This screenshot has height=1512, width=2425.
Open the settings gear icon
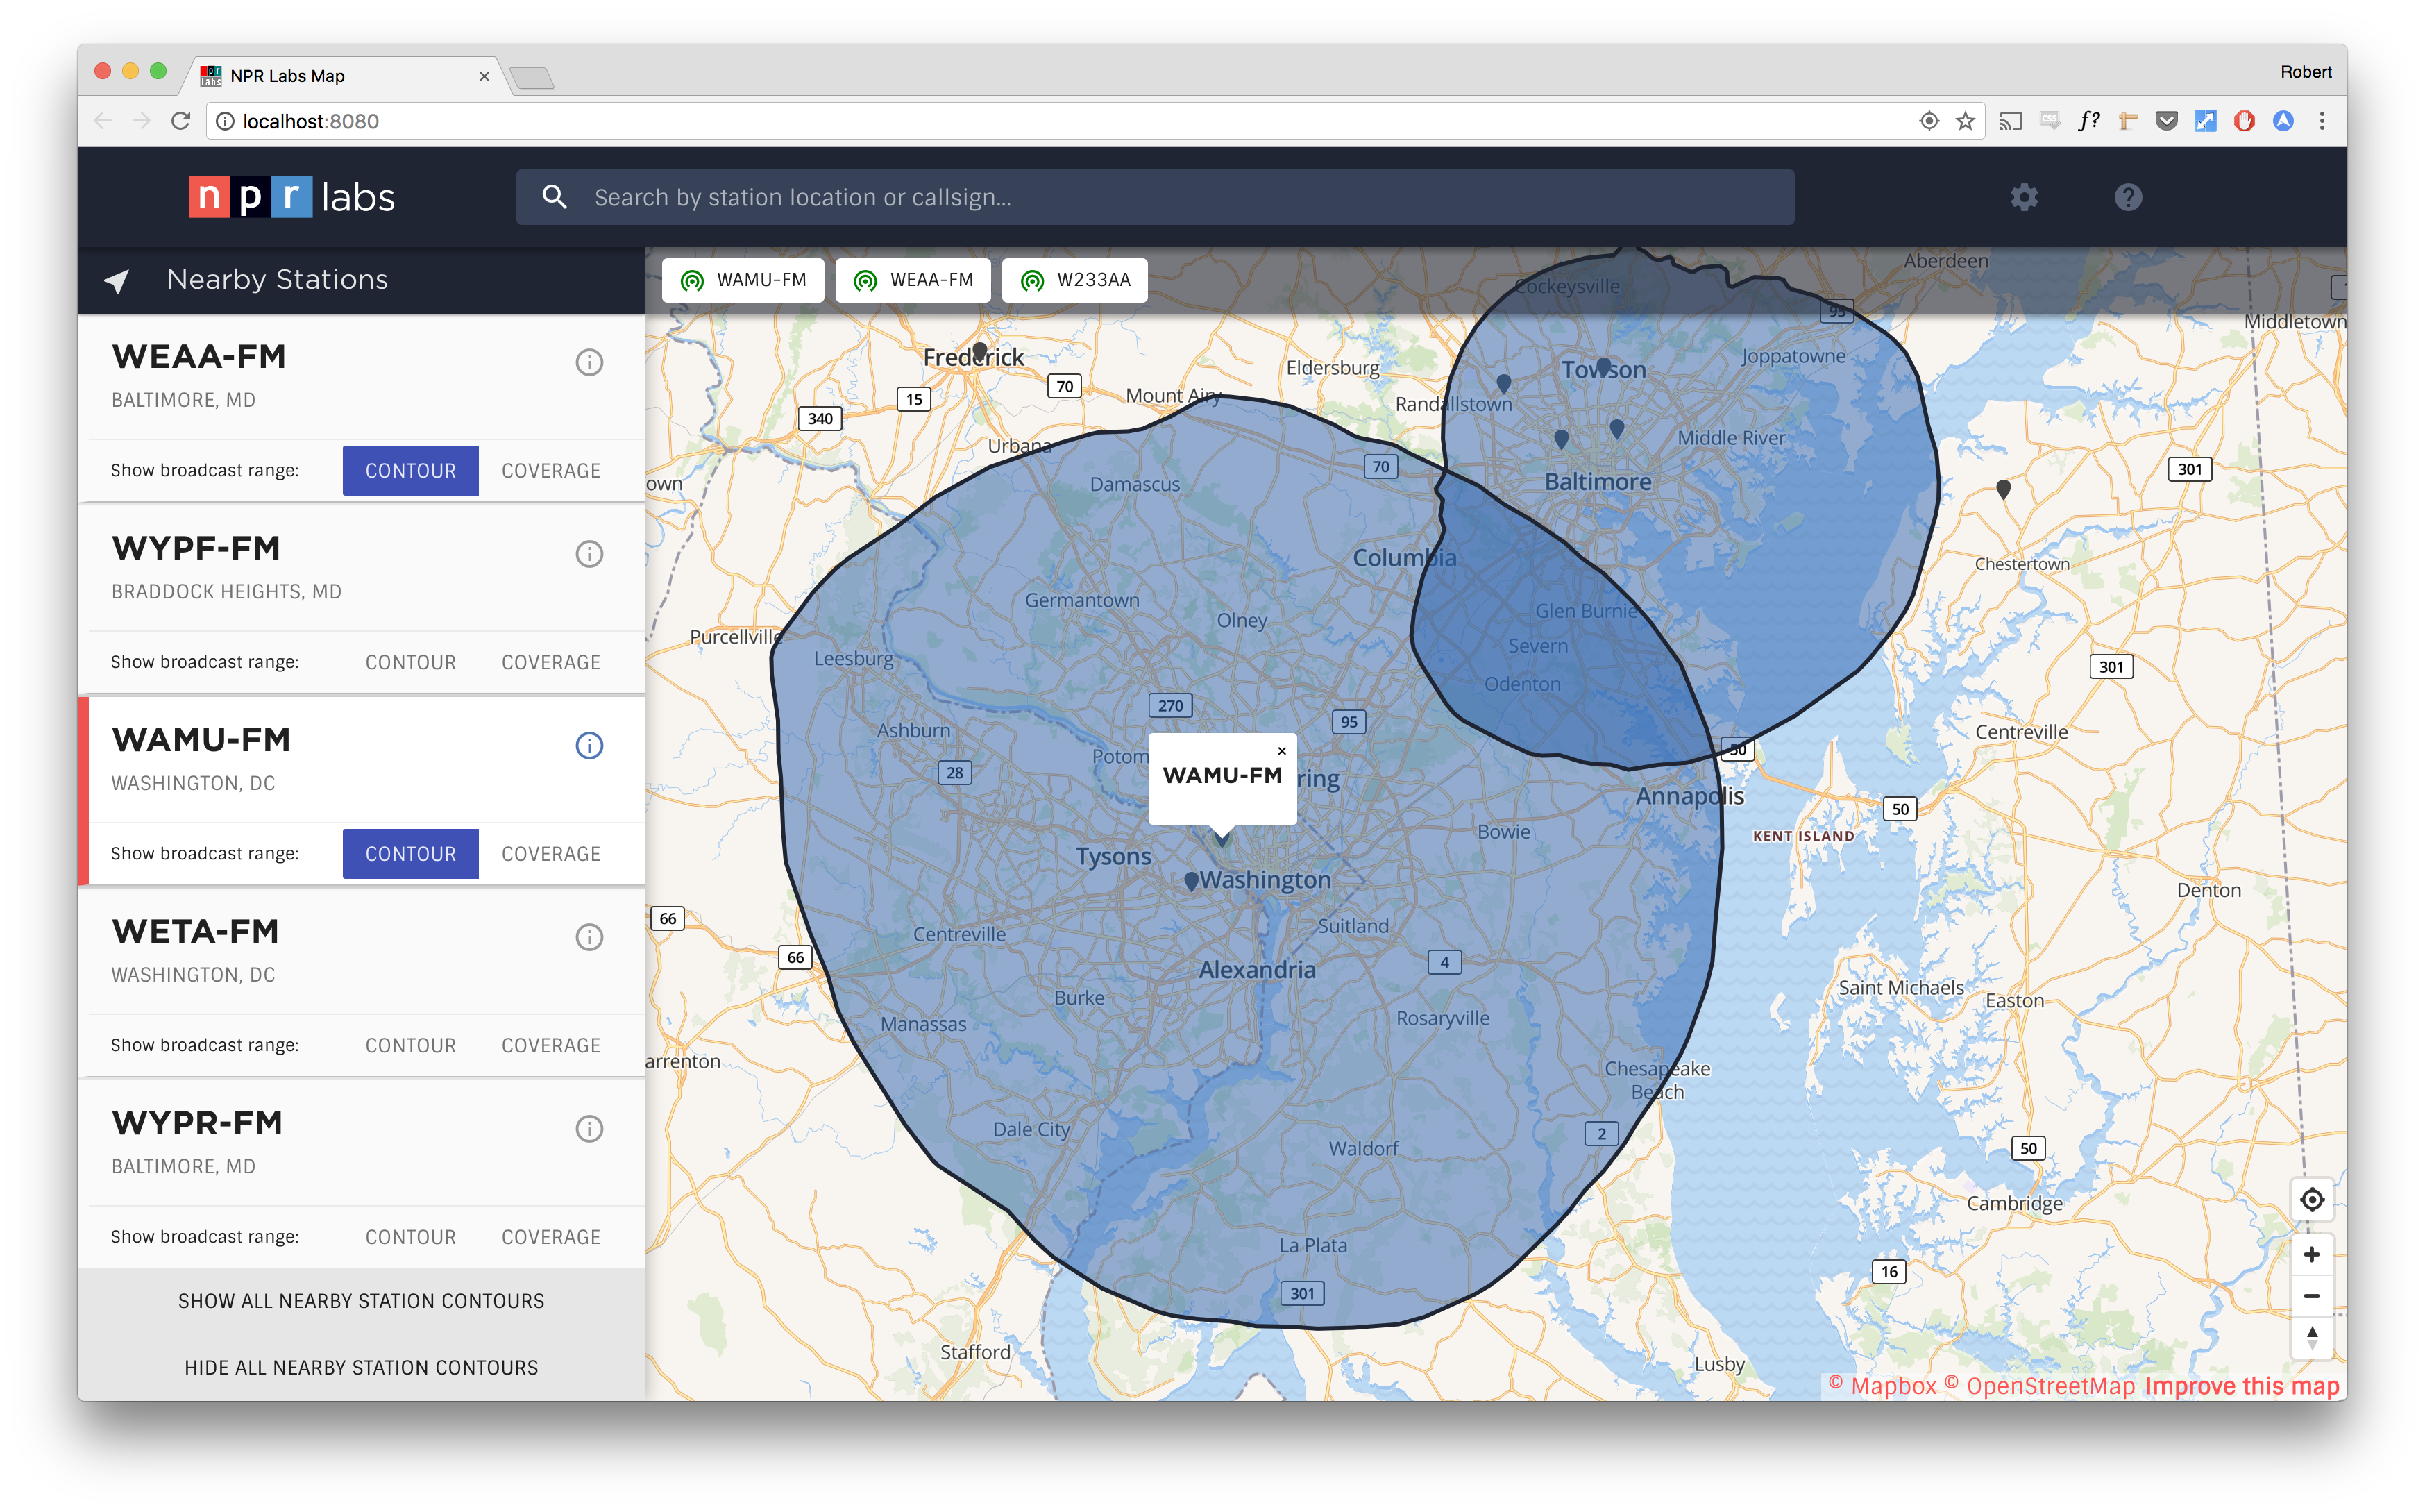click(2024, 197)
